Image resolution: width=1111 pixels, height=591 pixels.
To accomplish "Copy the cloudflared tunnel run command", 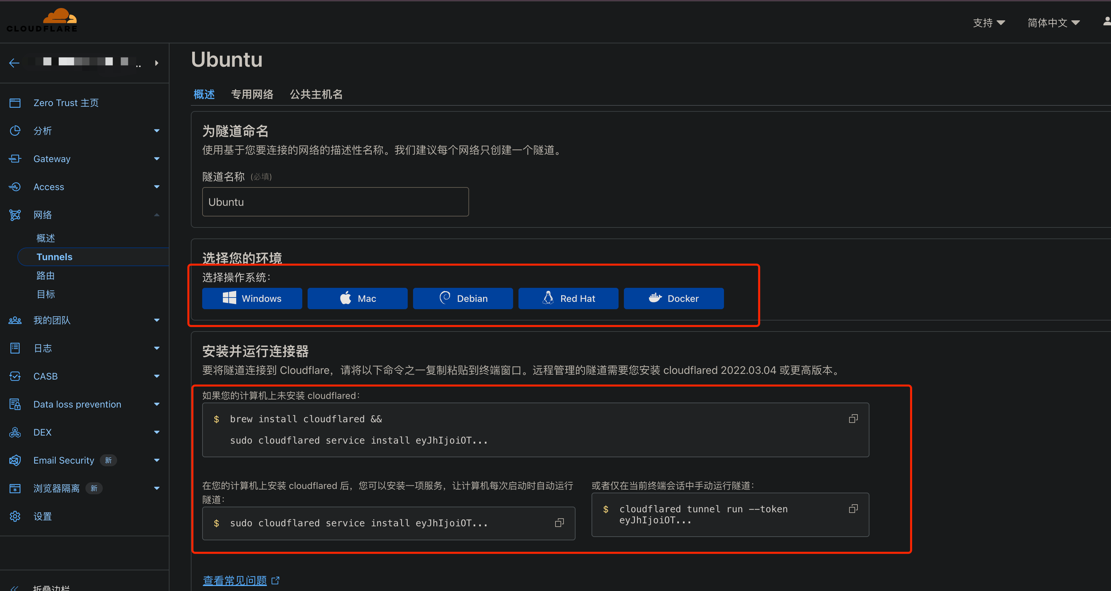I will pyautogui.click(x=853, y=509).
